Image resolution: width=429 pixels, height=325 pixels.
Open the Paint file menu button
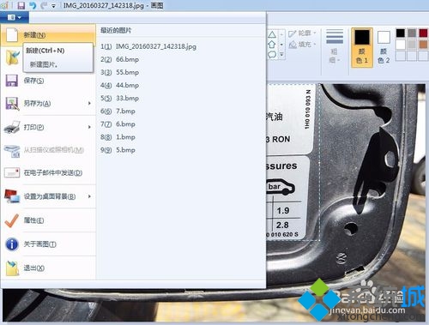[x=15, y=17]
